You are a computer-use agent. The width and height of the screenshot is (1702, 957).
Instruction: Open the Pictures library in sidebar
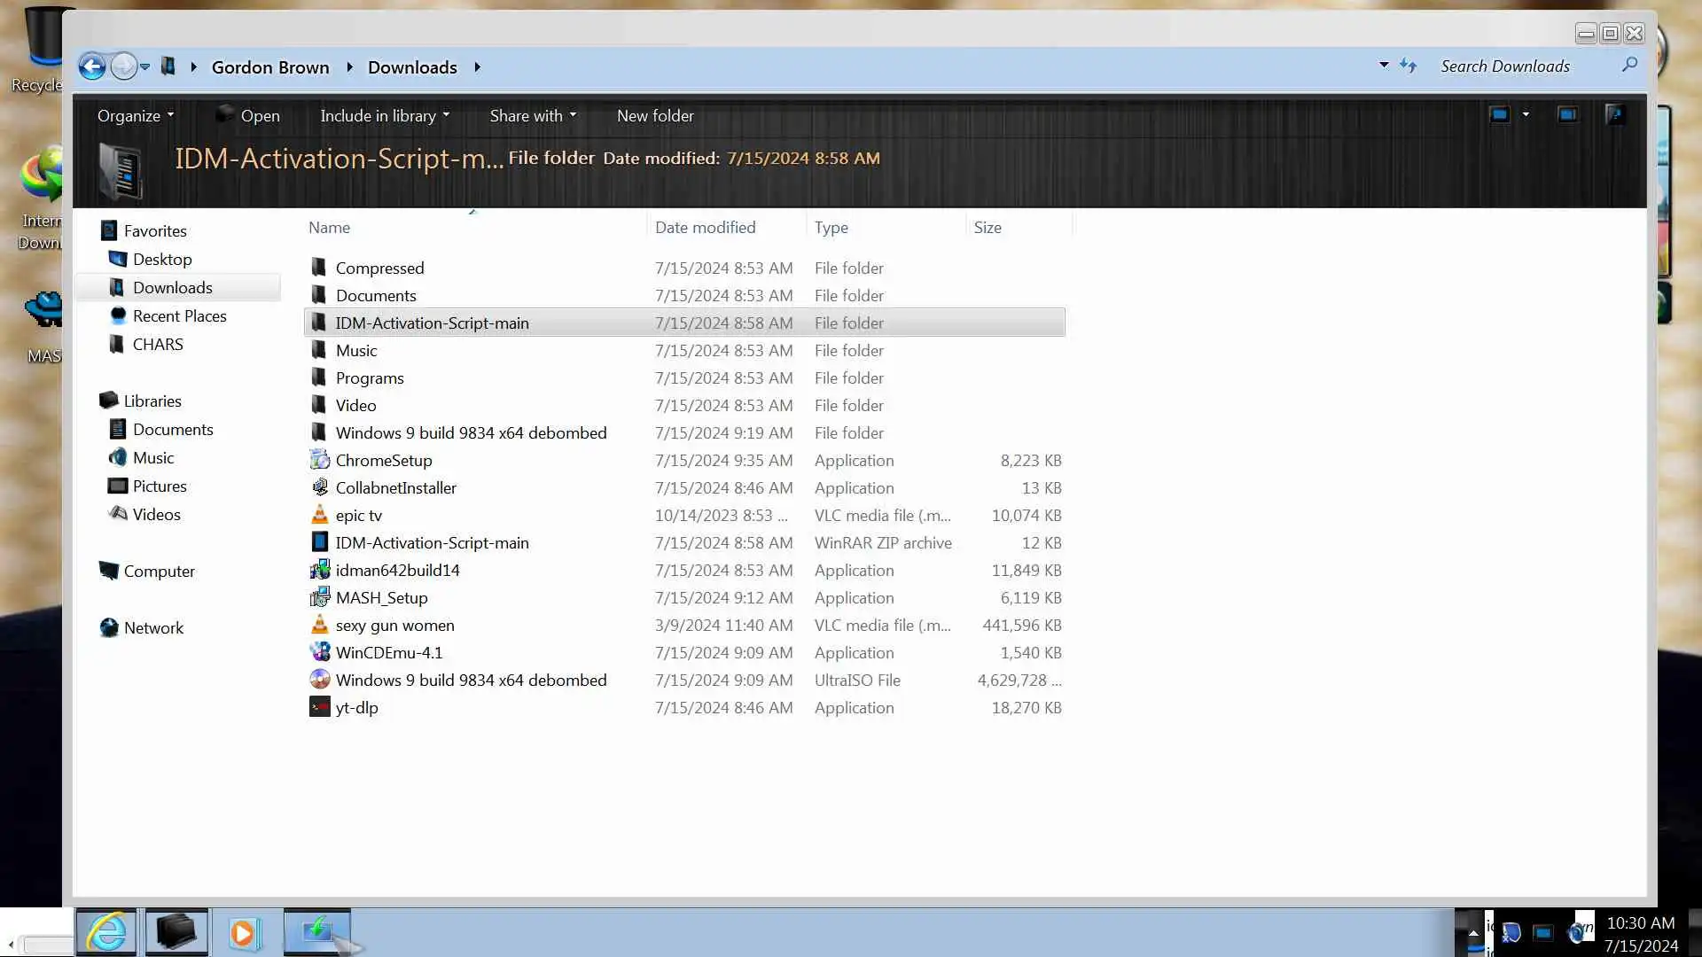tap(160, 486)
